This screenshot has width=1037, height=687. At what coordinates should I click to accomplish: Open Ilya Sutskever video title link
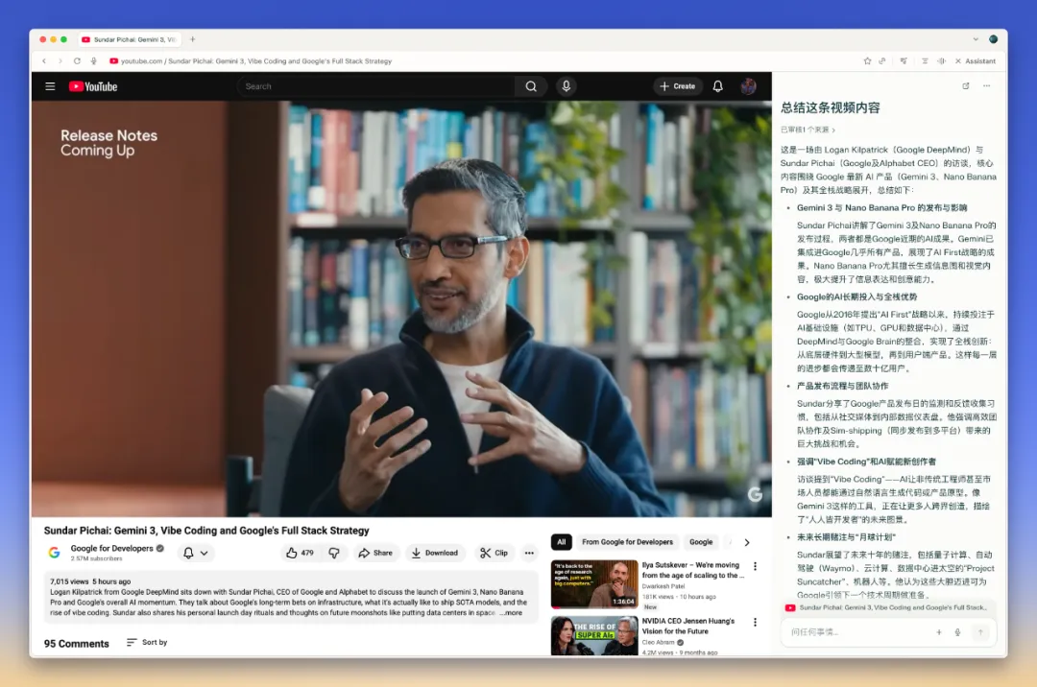pos(691,570)
